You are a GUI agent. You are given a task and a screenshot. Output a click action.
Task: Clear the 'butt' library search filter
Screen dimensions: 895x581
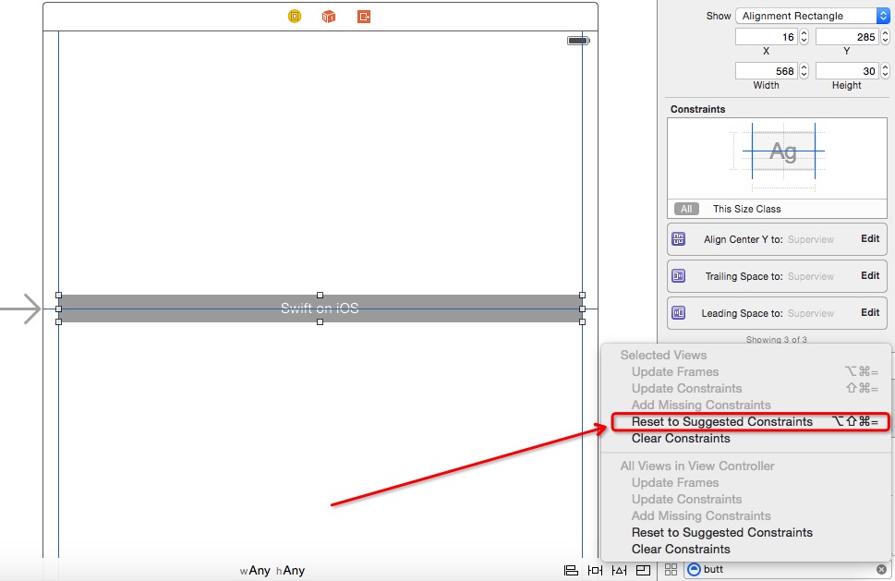(881, 570)
